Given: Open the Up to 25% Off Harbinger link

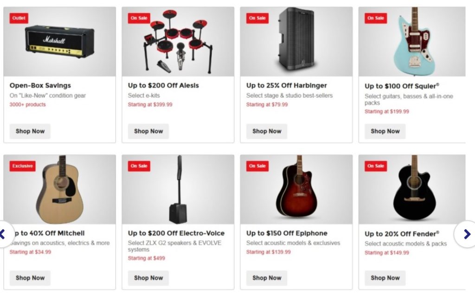Looking at the screenshot, I should point(286,86).
